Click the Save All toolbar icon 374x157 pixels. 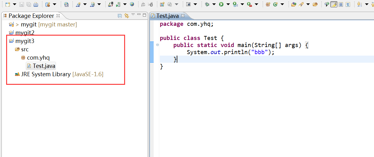pyautogui.click(x=29, y=4)
